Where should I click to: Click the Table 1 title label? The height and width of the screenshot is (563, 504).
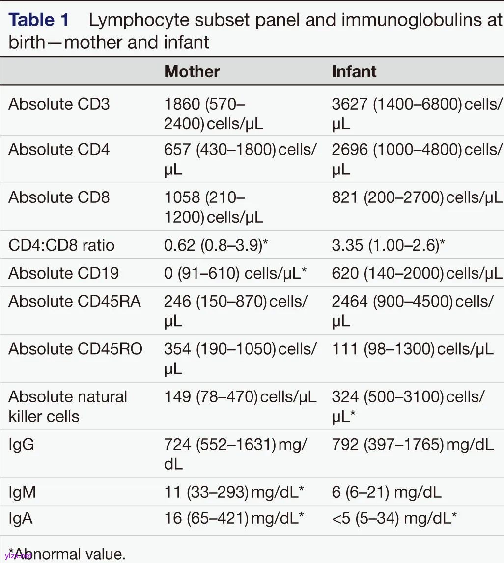(39, 20)
